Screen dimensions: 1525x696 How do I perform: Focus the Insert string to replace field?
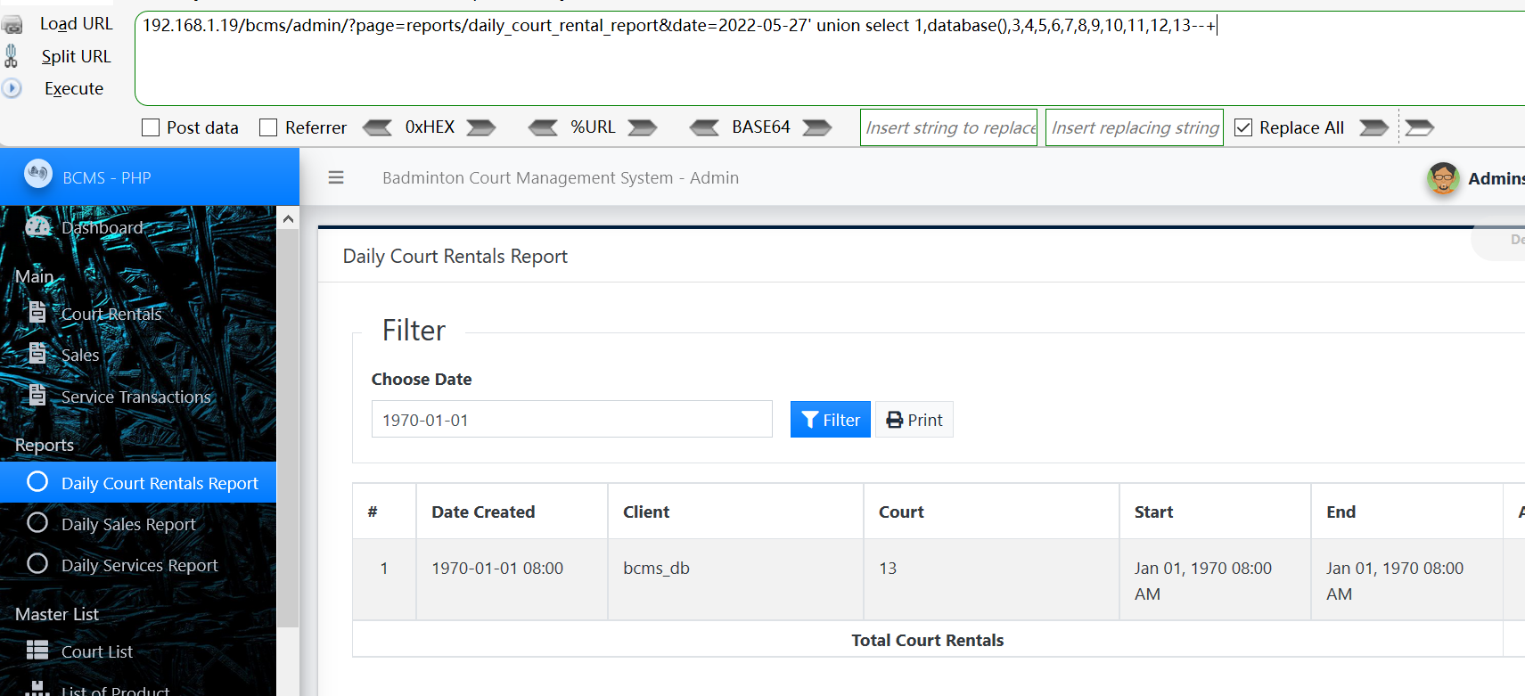(x=949, y=127)
